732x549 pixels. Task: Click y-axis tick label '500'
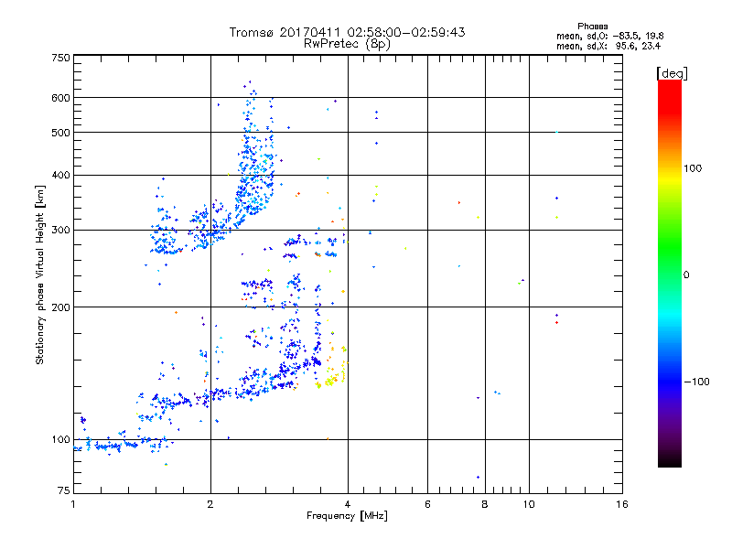pyautogui.click(x=61, y=133)
